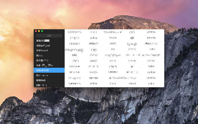
Task: Pick the (•ө•)♡ bird kaomoji with heart
Action: coord(94,61)
